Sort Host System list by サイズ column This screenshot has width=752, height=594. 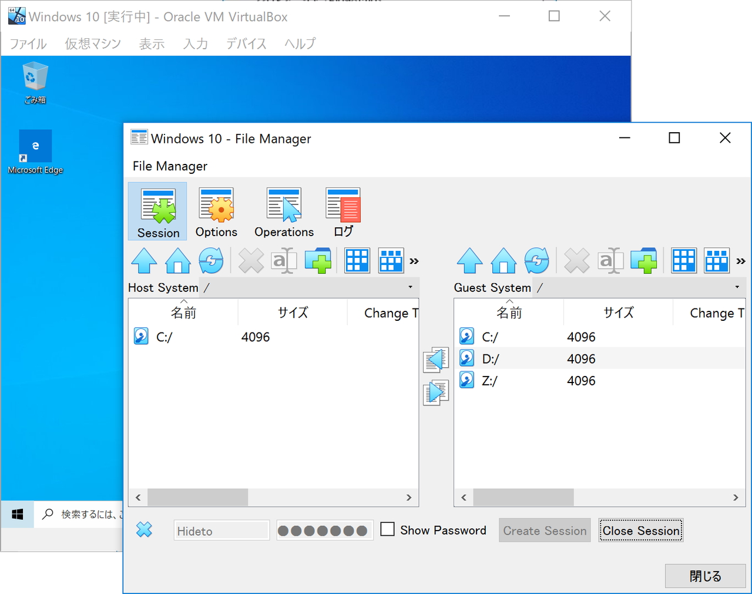[293, 313]
